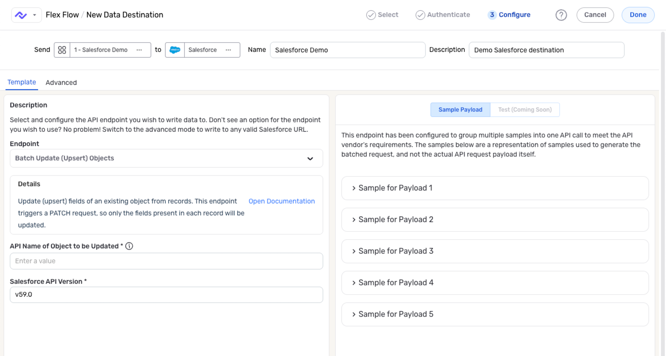Viewport: 666px width, 356px height.
Task: Click the Done button
Action: [638, 15]
